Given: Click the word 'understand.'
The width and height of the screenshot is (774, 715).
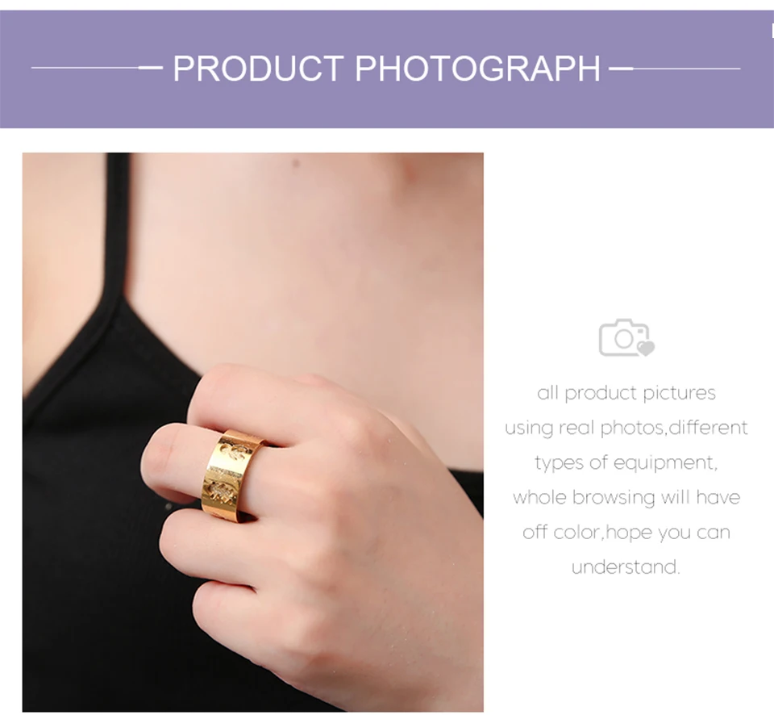Looking at the screenshot, I should pyautogui.click(x=626, y=567).
